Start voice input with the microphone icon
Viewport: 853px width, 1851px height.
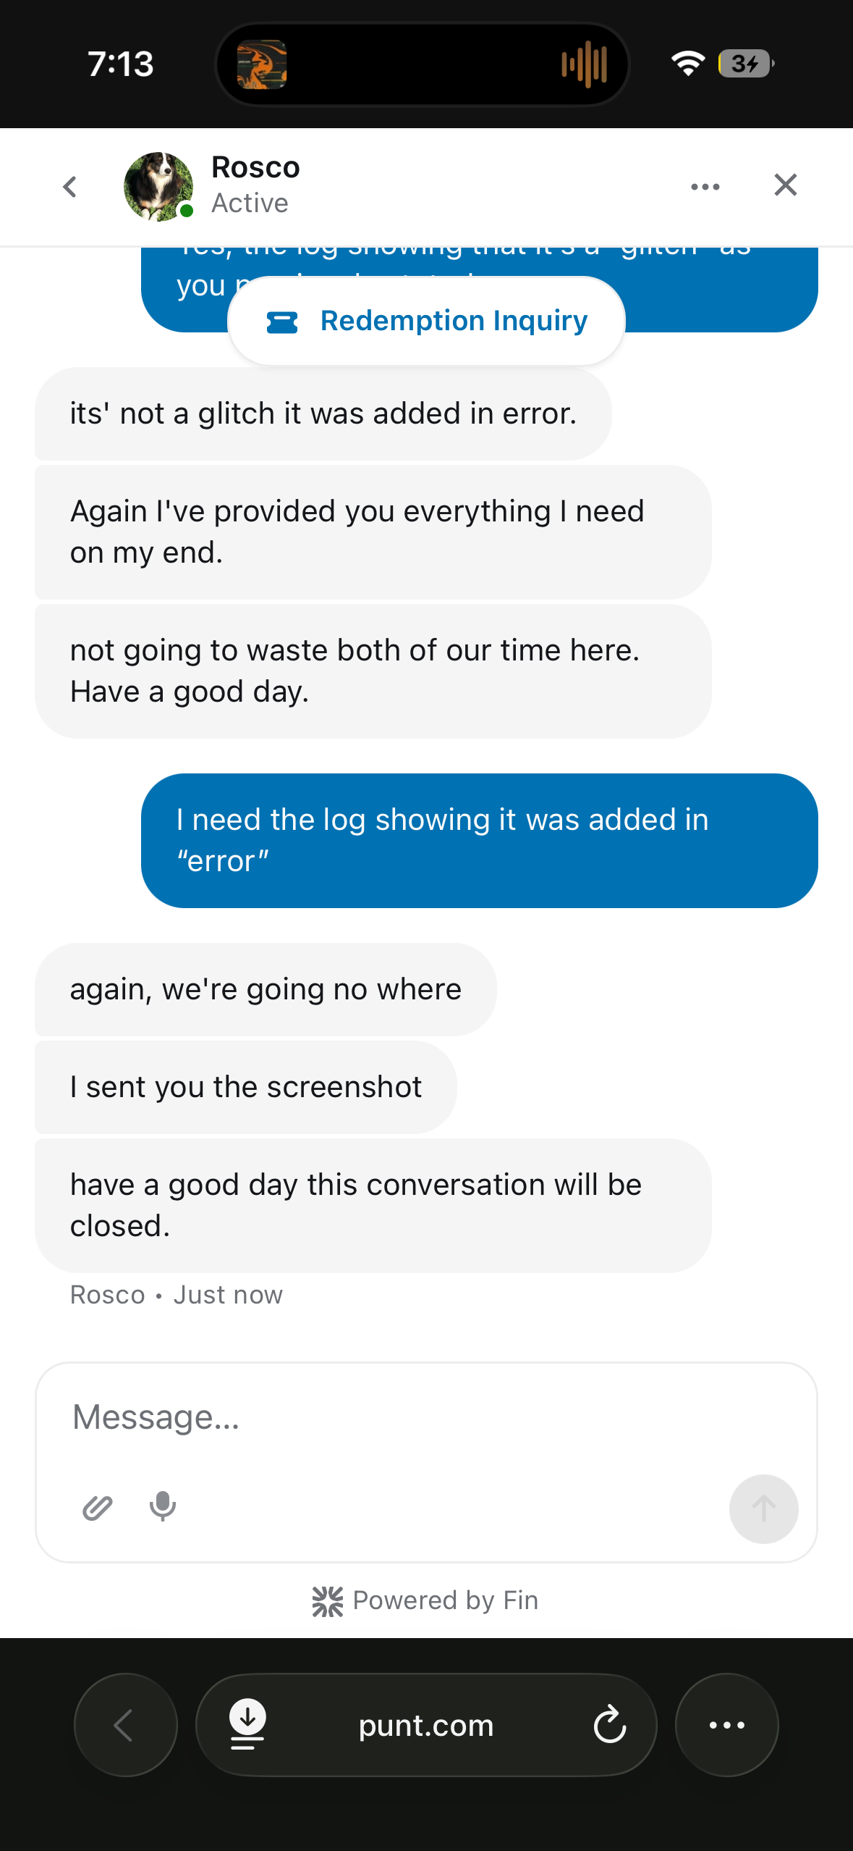coord(163,1506)
